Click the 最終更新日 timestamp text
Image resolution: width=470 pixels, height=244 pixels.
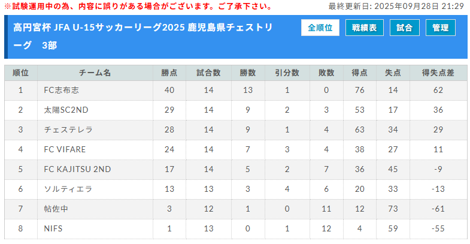pos(396,6)
